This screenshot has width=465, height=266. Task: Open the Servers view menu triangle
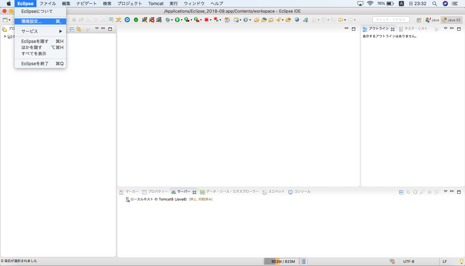445,191
